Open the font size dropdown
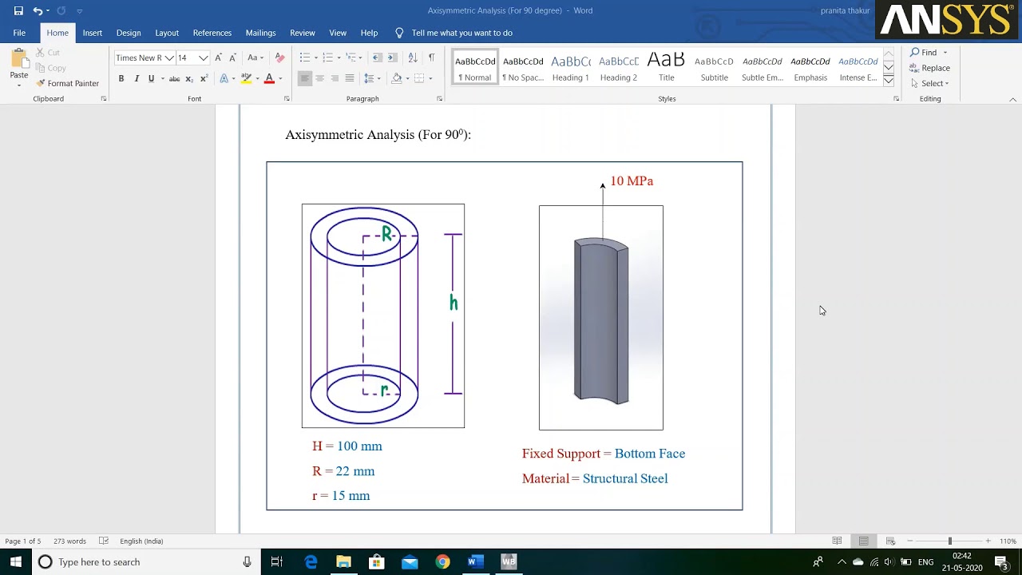 pos(204,57)
